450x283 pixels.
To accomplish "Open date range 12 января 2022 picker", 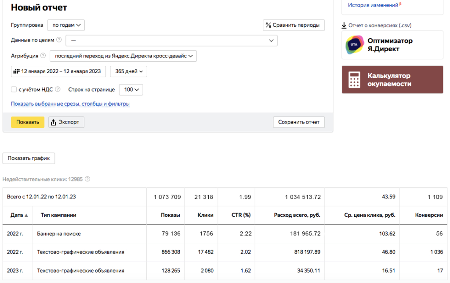I will 58,71.
